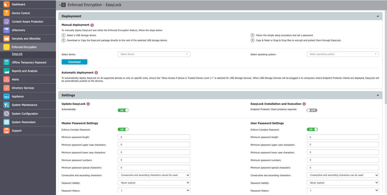Click Master minimum lower case characters field
This screenshot has height=195, width=387.
(154, 152)
